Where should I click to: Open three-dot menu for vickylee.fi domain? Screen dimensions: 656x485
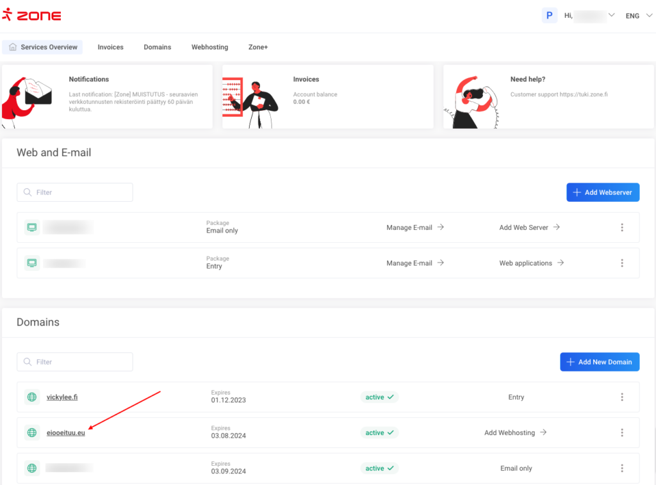tap(621, 397)
